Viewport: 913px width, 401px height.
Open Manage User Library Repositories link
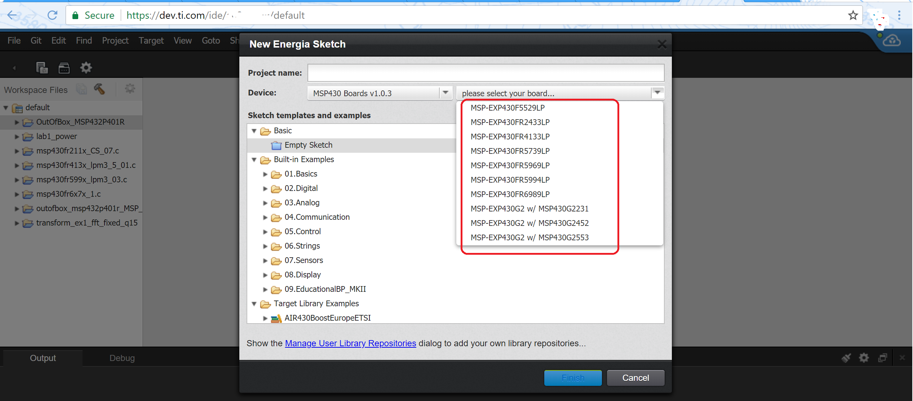coord(350,343)
